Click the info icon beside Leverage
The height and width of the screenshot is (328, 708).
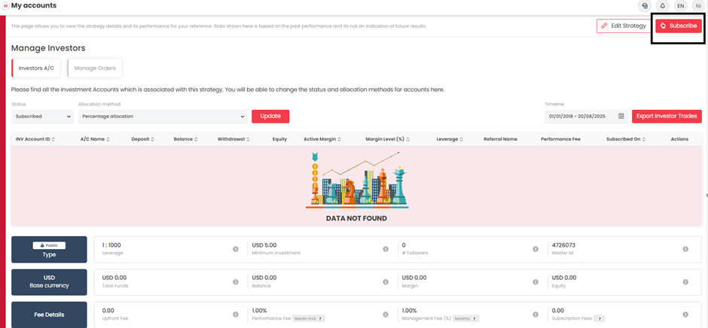(x=235, y=249)
